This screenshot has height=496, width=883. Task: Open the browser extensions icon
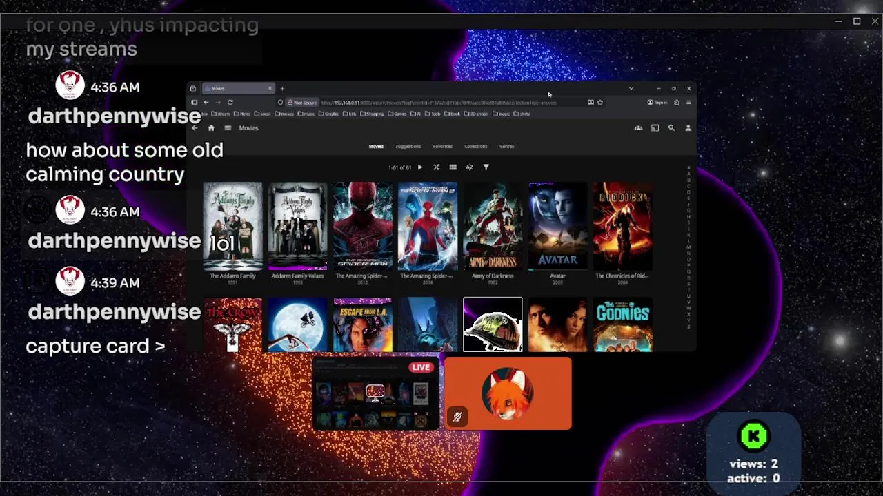pyautogui.click(x=676, y=102)
